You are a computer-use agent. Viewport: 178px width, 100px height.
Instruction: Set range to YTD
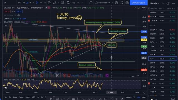tap(33, 97)
